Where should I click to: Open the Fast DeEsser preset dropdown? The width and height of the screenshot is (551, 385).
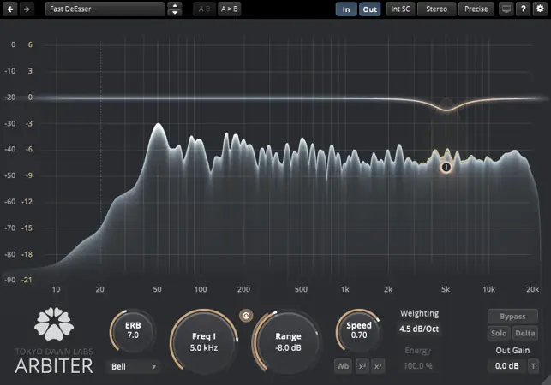(105, 9)
